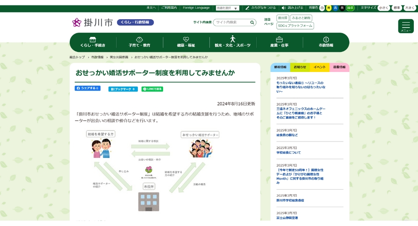Click the search magnifier icon

coord(252,23)
